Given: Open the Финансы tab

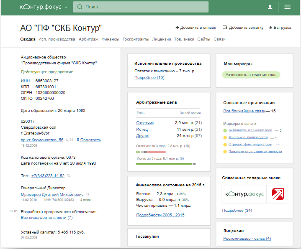Looking at the screenshot, I should point(110,39).
